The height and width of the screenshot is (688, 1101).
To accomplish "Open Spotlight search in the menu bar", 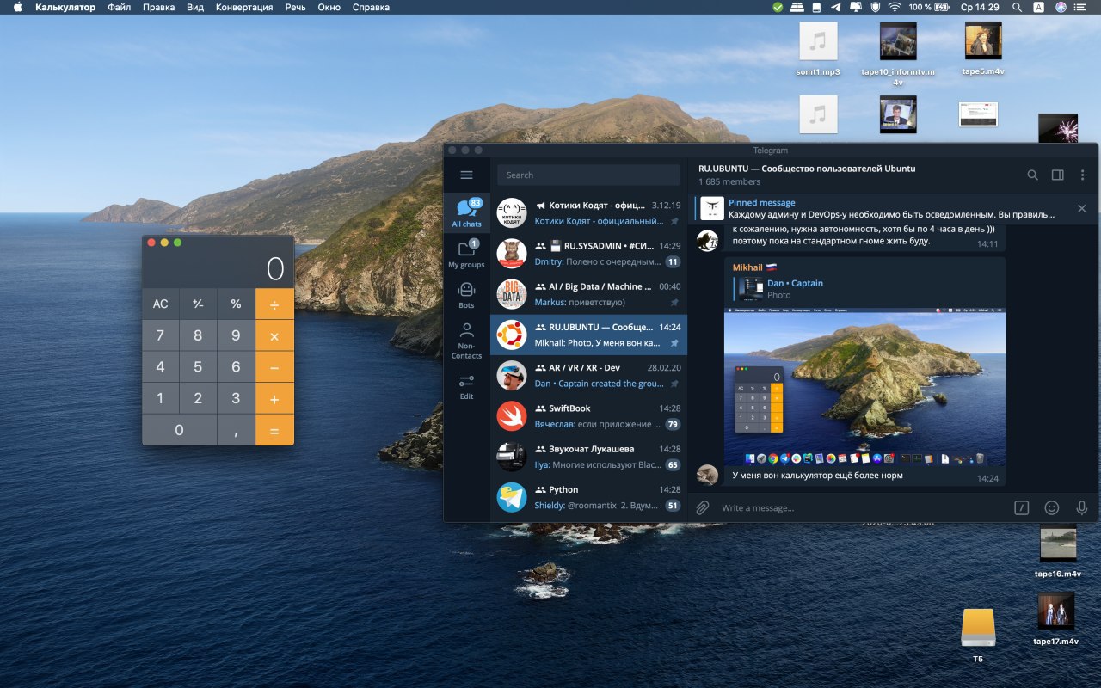I will [1018, 7].
